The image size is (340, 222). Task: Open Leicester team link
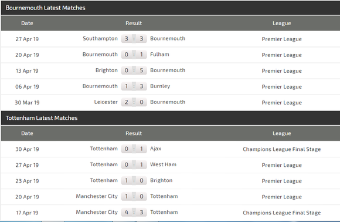tap(106, 102)
